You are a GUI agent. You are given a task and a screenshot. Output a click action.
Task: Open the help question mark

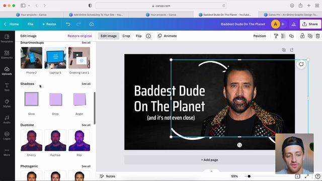(x=317, y=176)
